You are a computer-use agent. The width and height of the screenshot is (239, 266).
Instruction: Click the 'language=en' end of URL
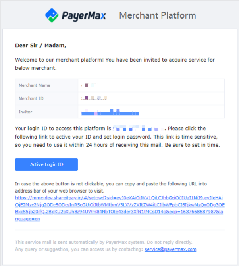27,219
